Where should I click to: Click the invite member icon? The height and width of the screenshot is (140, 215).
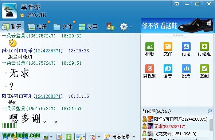click(110, 27)
